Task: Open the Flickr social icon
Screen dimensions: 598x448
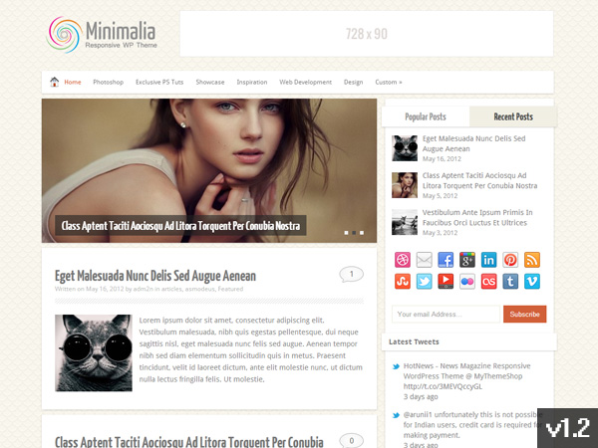Action: coord(467,282)
